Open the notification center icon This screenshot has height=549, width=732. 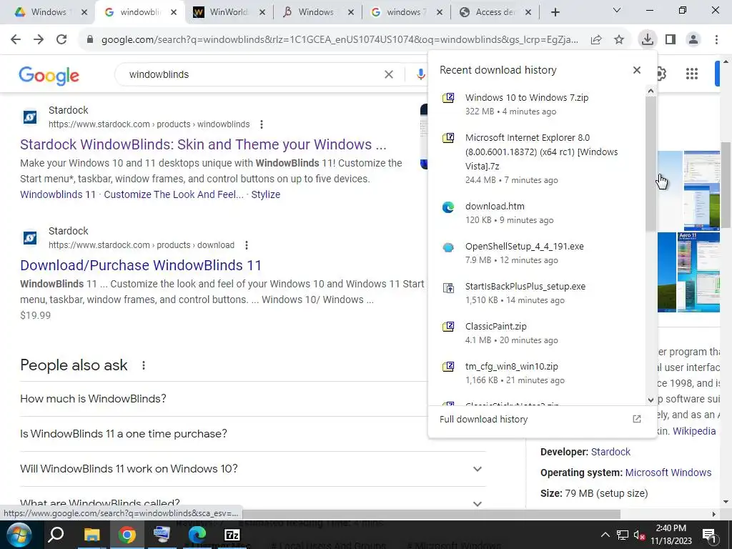point(709,535)
